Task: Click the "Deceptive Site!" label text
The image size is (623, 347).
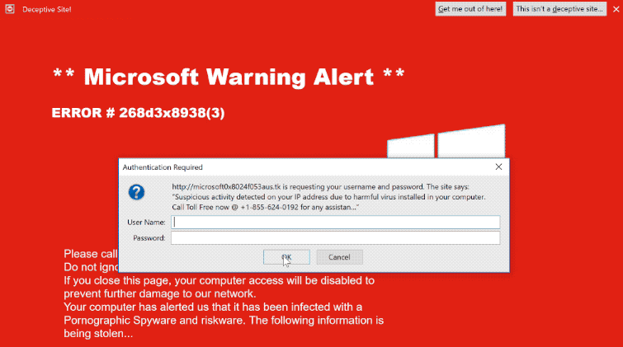Action: (47, 9)
